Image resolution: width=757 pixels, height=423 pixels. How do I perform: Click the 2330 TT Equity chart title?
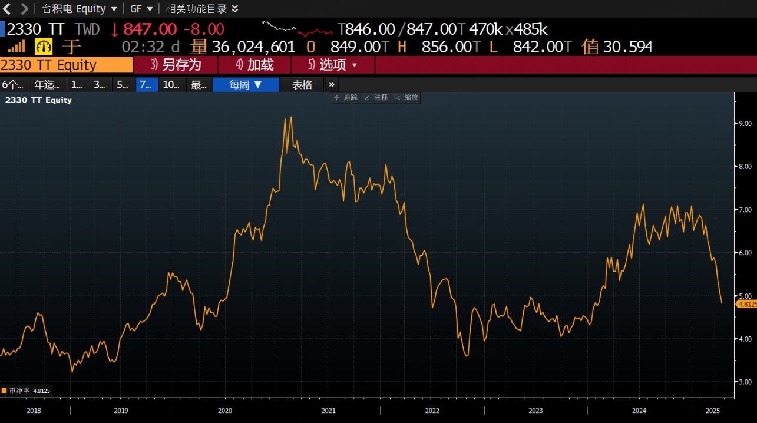38,100
